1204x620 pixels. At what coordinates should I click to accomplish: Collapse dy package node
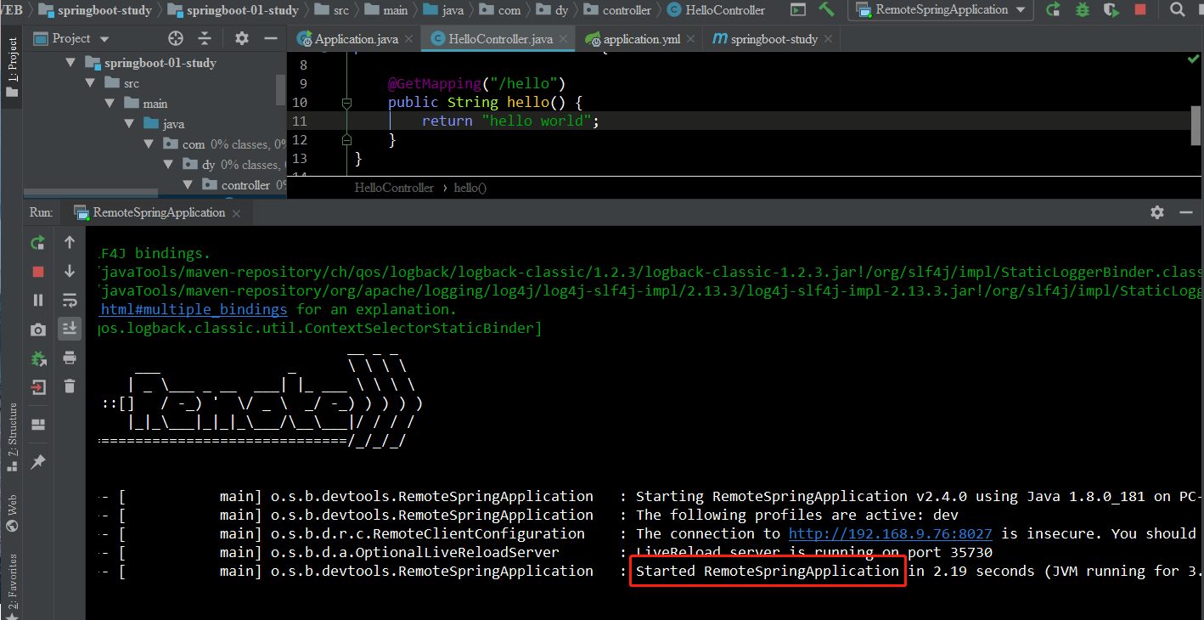pyautogui.click(x=169, y=165)
